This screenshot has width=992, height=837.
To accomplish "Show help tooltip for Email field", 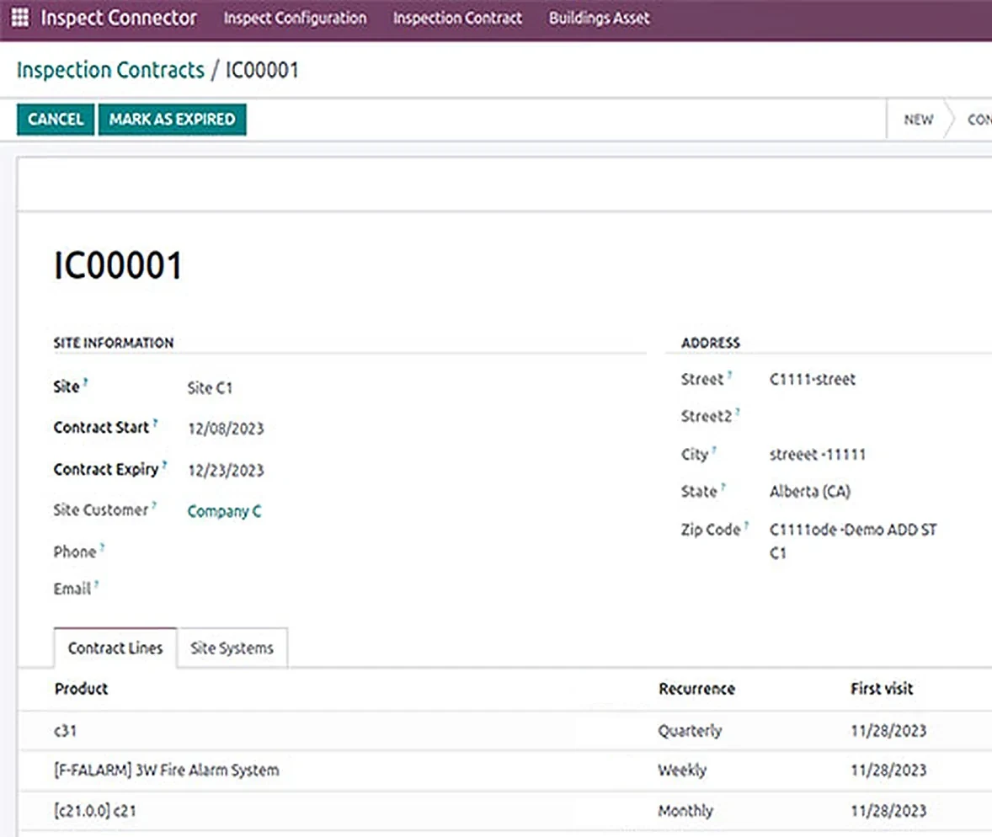I will click(x=96, y=584).
